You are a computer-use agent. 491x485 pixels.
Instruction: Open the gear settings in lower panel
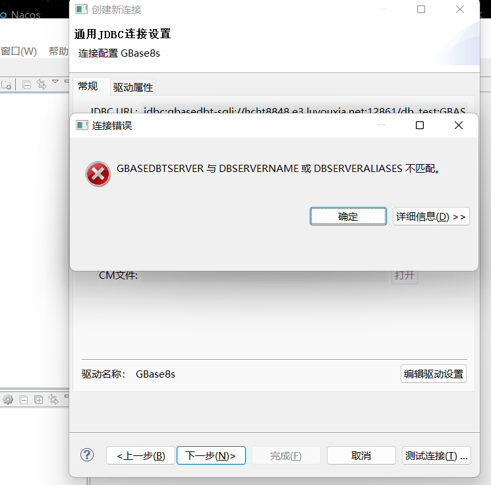click(8, 399)
